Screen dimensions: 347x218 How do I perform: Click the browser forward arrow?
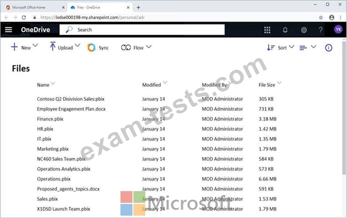click(x=15, y=18)
